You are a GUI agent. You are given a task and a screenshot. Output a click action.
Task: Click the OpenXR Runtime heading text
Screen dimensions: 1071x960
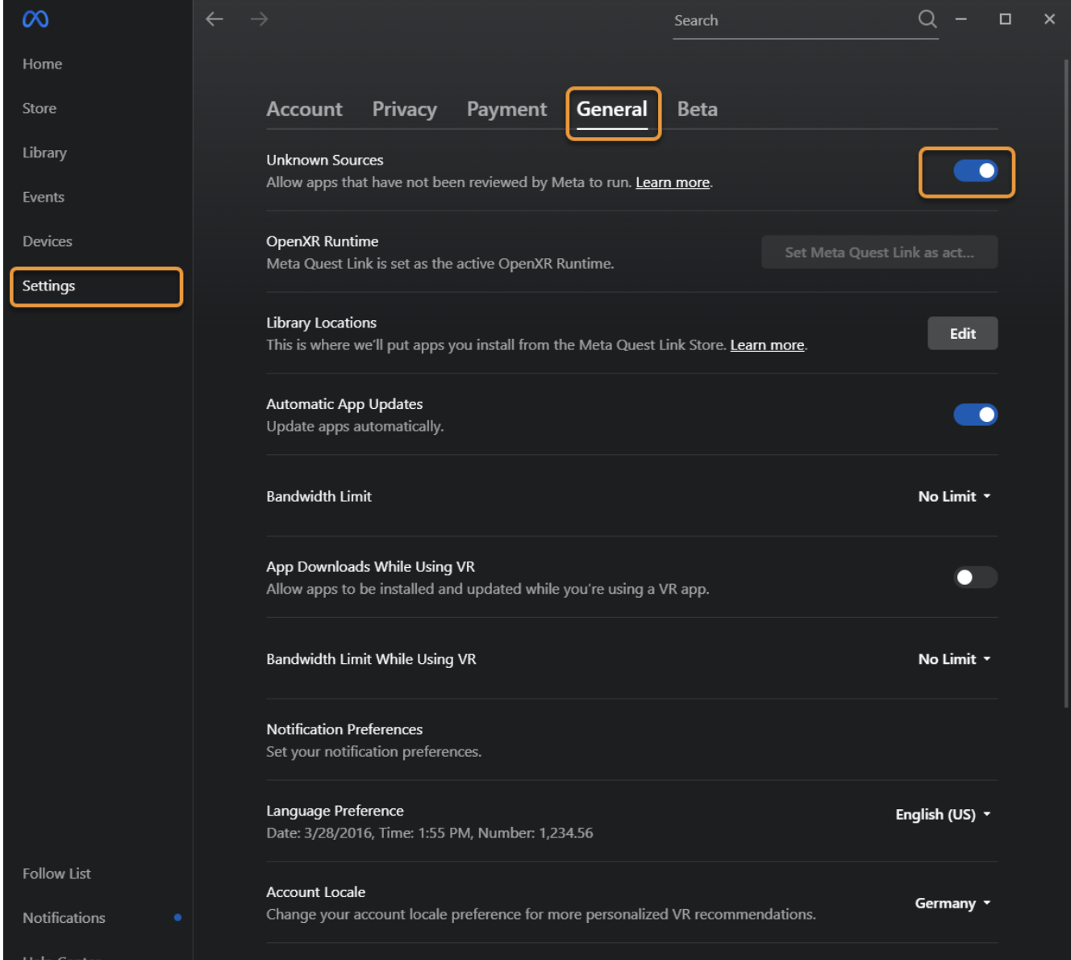point(323,241)
